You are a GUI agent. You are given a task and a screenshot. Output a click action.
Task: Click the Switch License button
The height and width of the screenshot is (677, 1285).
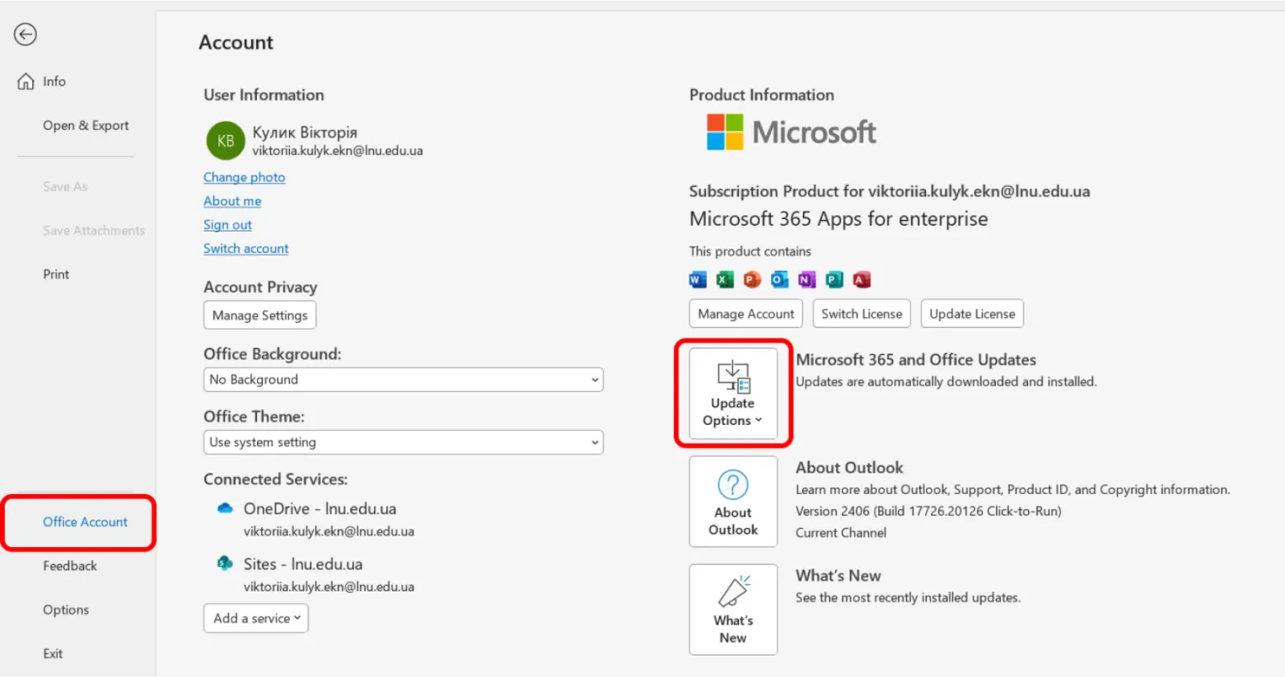862,314
